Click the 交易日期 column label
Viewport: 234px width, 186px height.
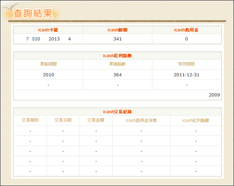[x=63, y=120]
